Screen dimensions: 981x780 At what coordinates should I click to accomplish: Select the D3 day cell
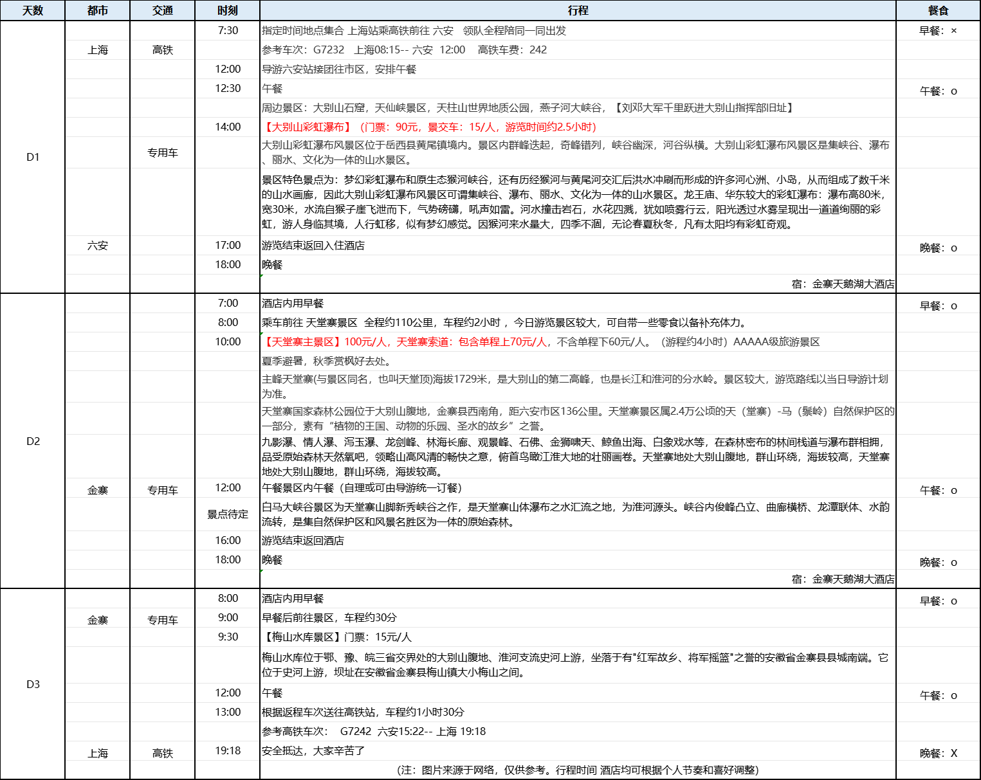pyautogui.click(x=33, y=685)
